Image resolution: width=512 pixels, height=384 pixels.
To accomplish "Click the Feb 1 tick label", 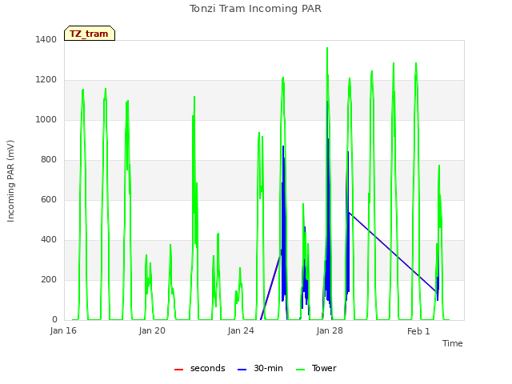I will click(x=418, y=331).
